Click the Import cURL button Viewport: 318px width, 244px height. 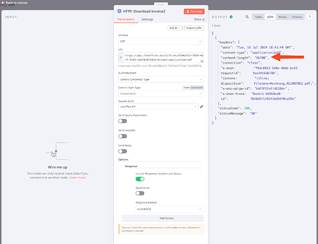point(194,28)
